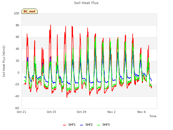
Task: Click the -20 y-axis tick label
Action: (17, 84)
